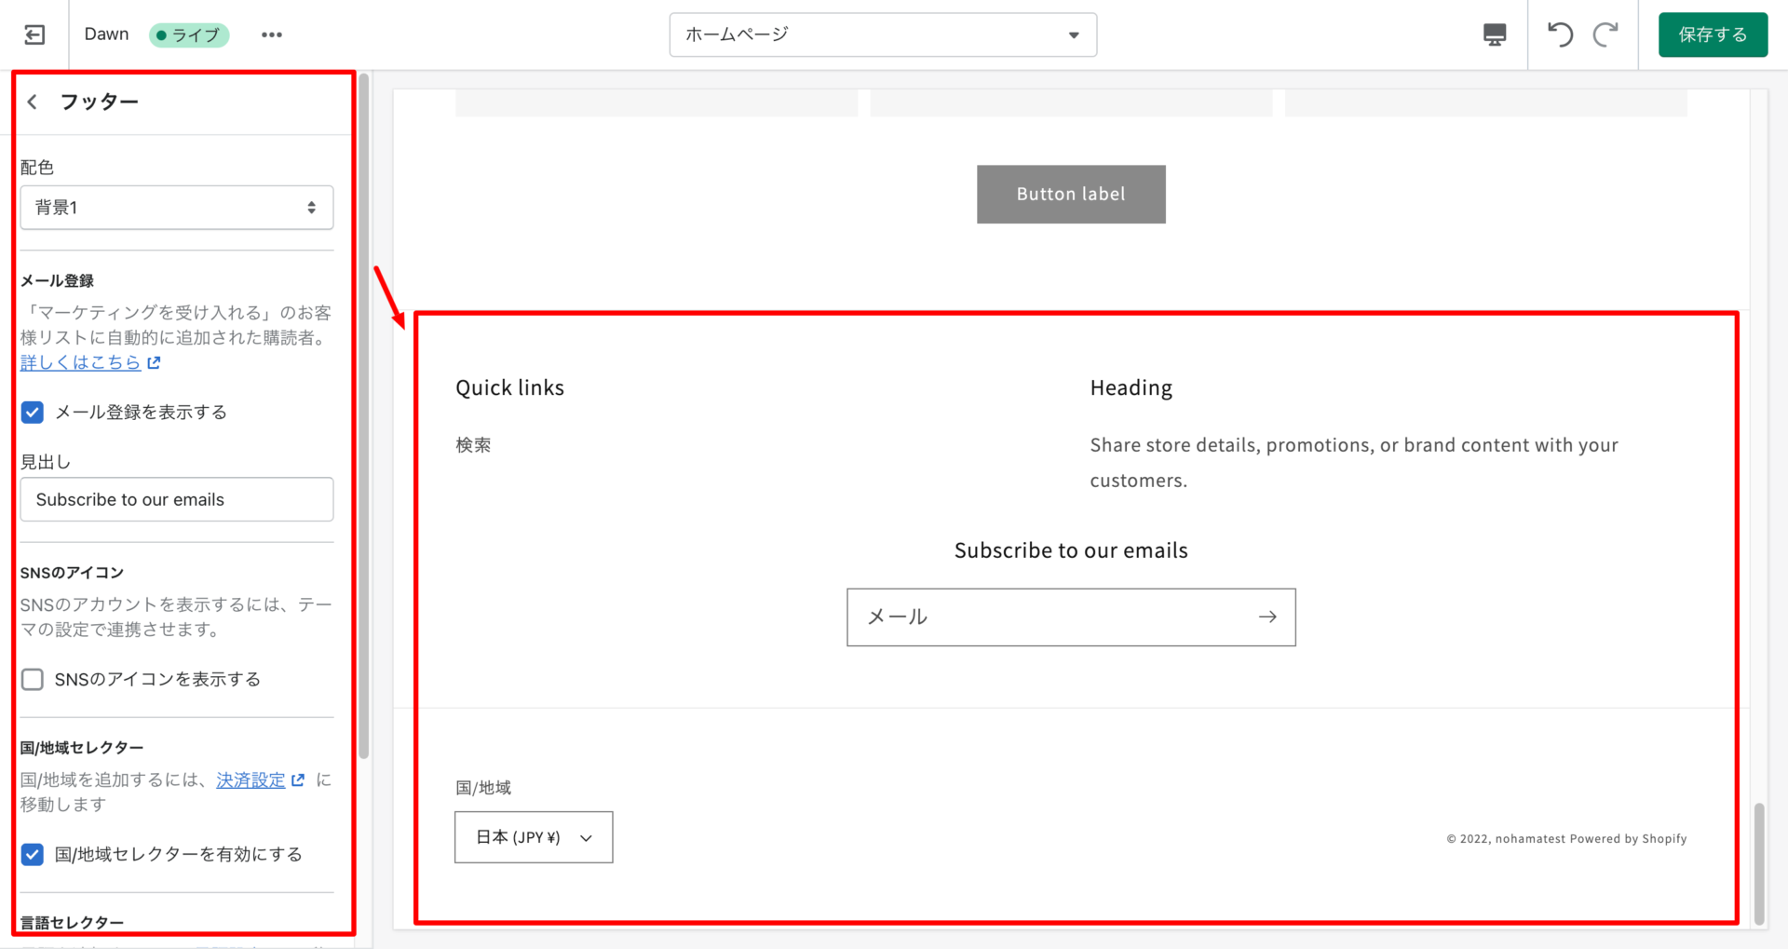Viewport: 1788px width, 949px height.
Task: Click the 保存する save button
Action: point(1712,34)
